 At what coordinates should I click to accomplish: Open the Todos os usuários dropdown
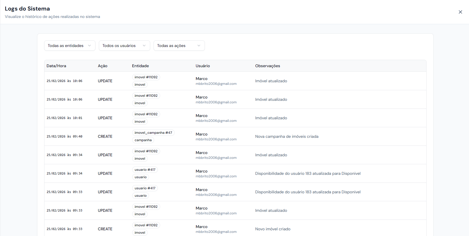tap(124, 46)
